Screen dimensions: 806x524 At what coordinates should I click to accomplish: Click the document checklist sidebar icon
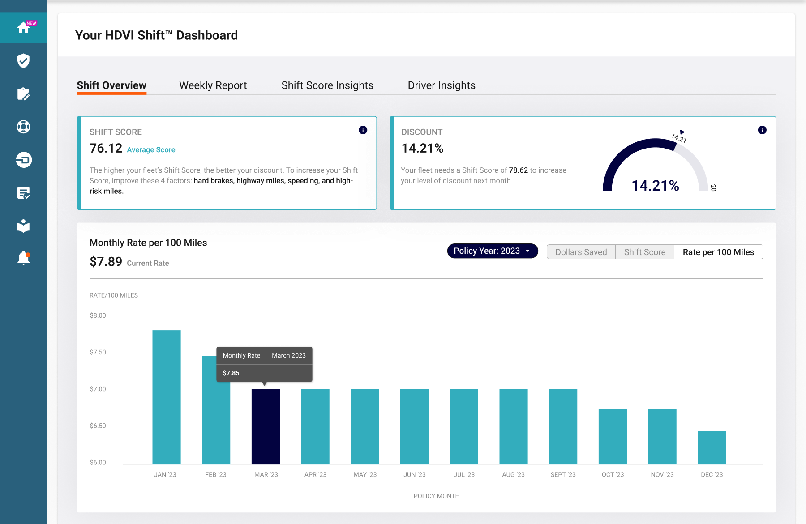23,193
